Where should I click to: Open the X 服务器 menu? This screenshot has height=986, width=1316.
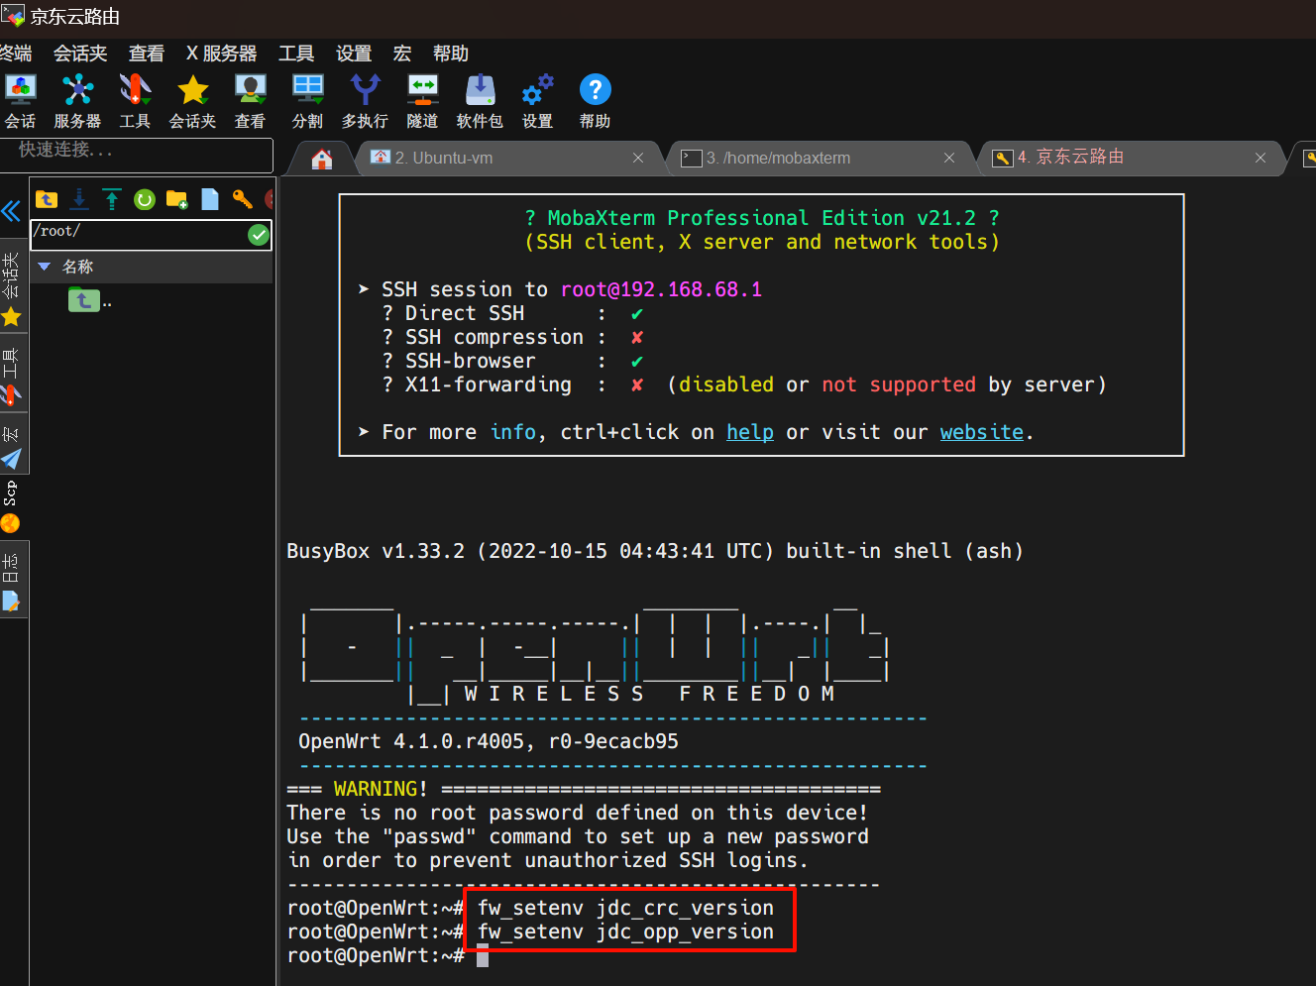coord(221,54)
